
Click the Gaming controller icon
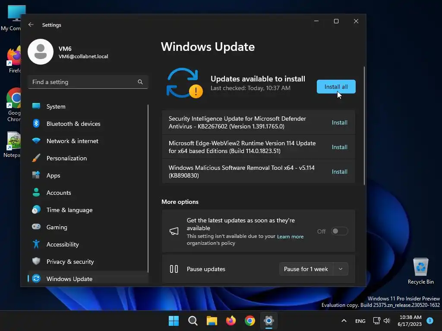coord(36,227)
